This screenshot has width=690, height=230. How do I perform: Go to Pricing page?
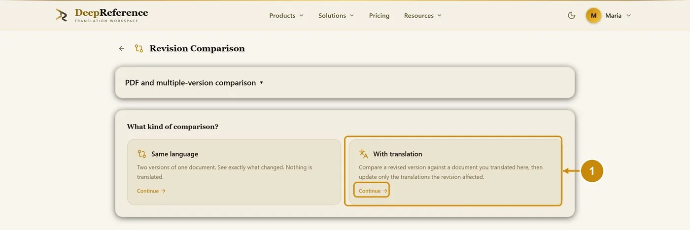coord(379,15)
